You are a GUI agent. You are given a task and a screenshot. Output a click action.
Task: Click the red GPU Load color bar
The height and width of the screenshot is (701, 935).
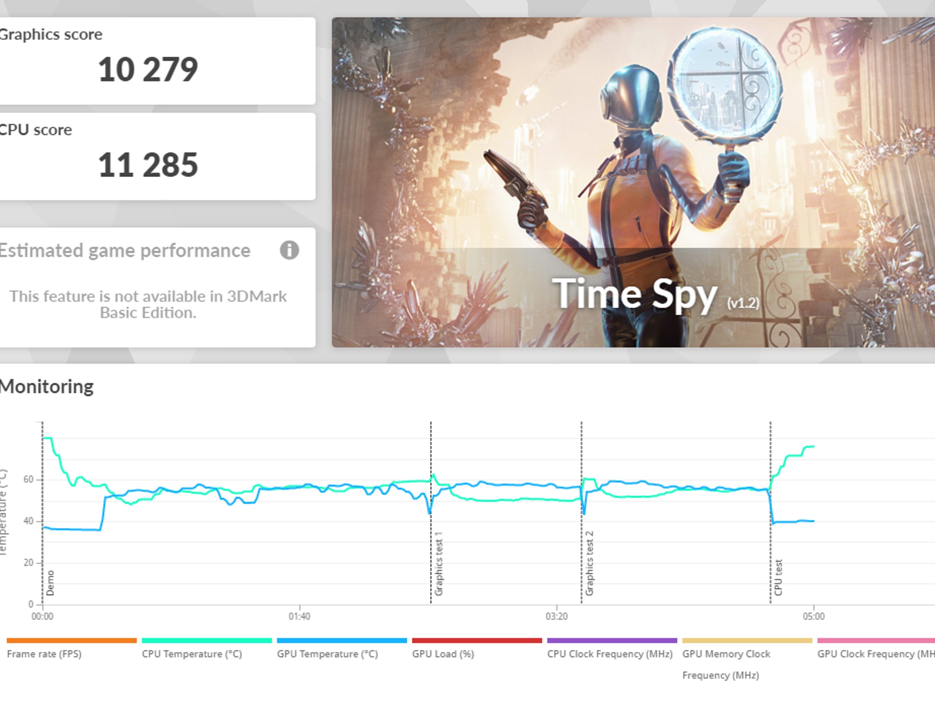tap(477, 641)
